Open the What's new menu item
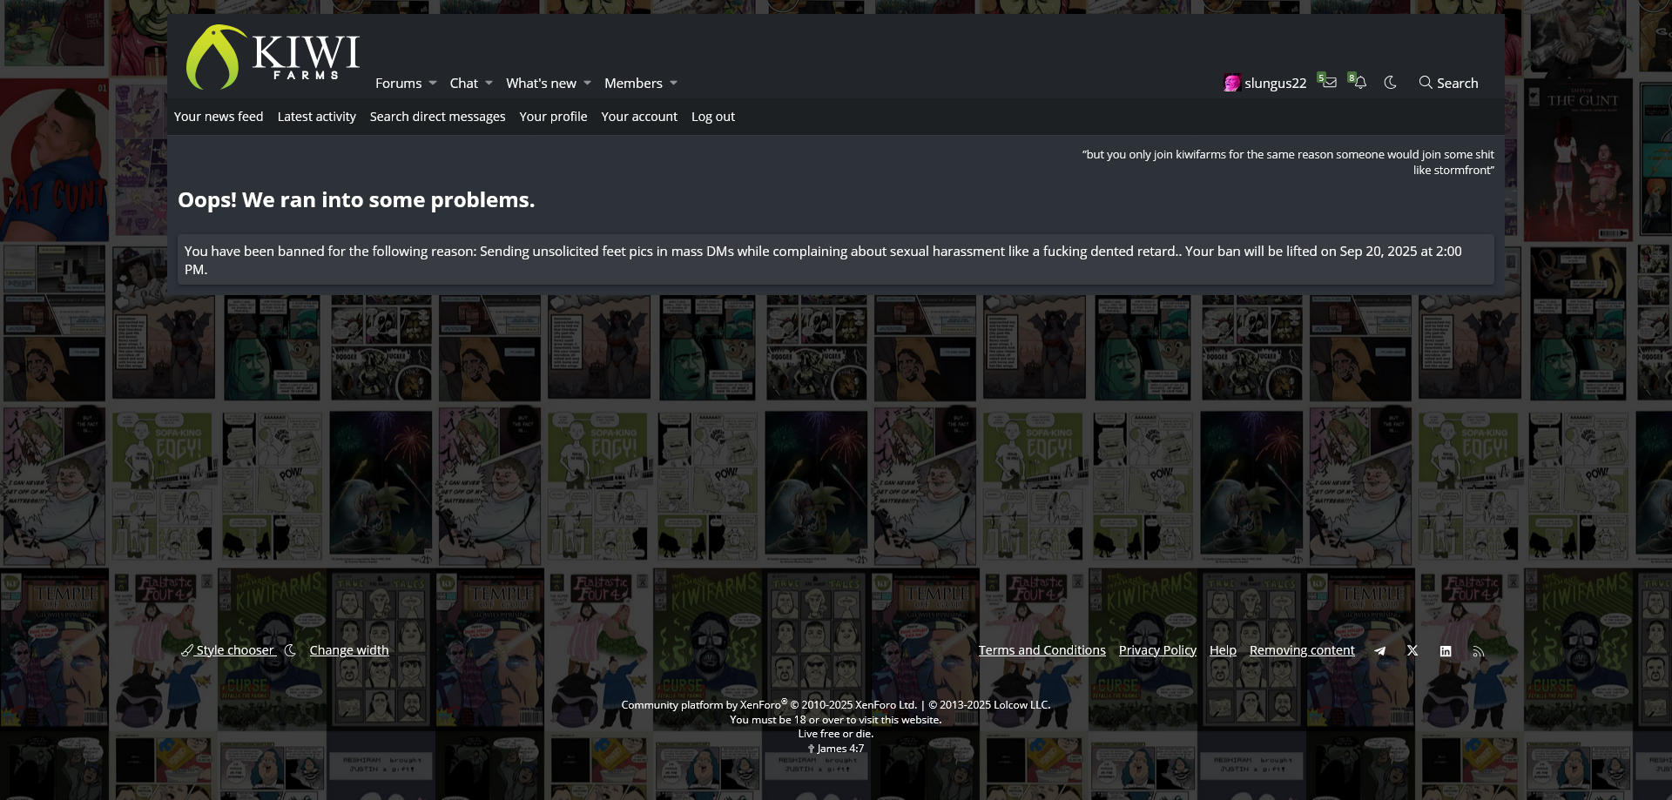 tap(541, 84)
